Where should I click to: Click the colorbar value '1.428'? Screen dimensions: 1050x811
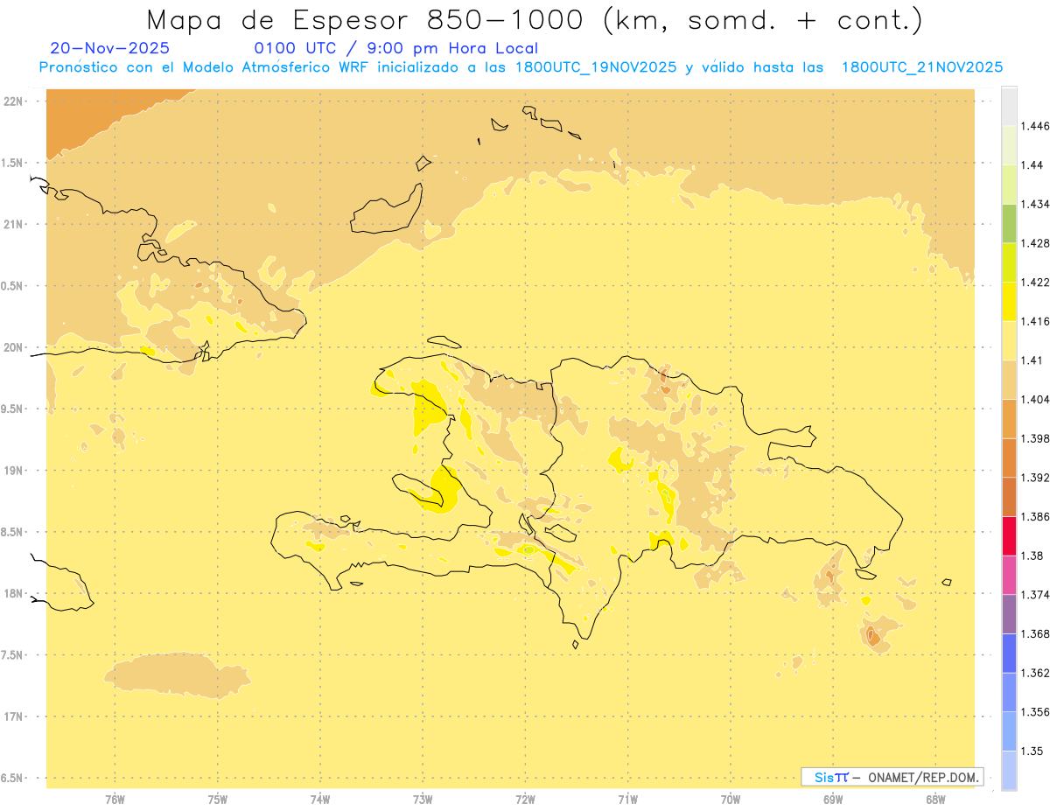coord(1033,243)
